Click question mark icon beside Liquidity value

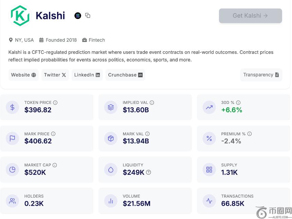coord(148,172)
